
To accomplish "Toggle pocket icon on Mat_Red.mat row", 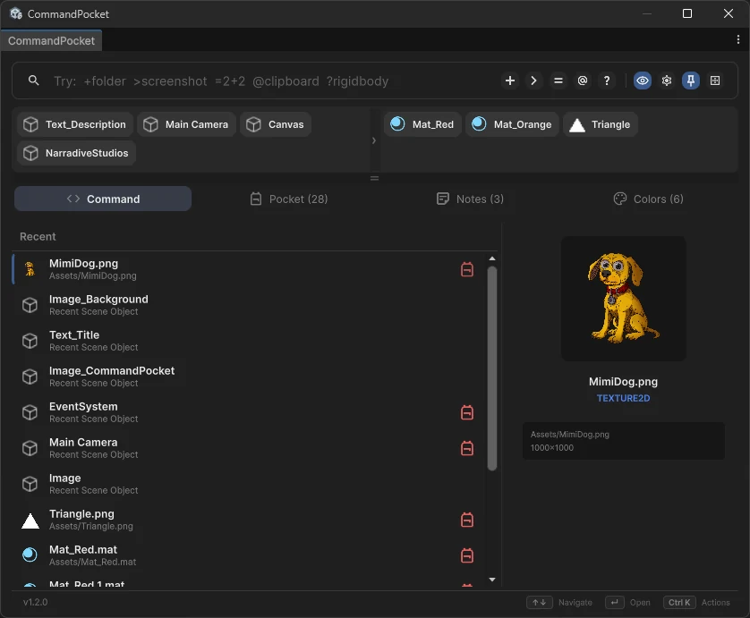I will coord(467,556).
